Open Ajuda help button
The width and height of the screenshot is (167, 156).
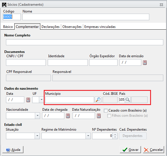click(x=13, y=150)
